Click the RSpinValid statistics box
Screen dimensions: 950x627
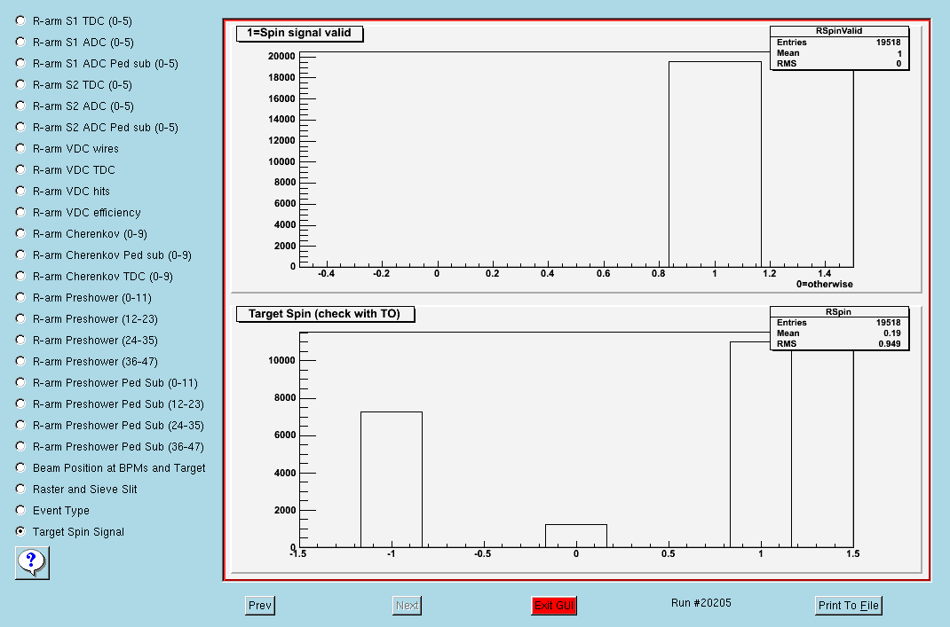tap(839, 48)
